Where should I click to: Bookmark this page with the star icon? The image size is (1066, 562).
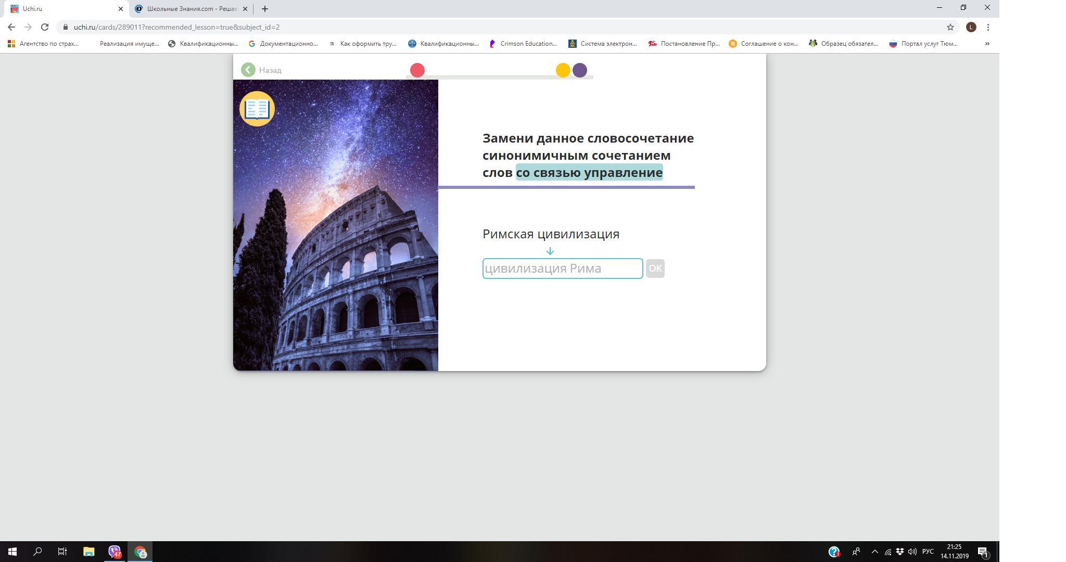tap(950, 27)
